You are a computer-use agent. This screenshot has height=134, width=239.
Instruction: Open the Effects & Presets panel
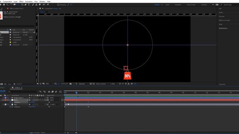[224, 20]
